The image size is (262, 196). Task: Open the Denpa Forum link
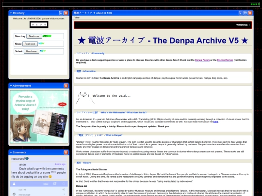(202, 60)
